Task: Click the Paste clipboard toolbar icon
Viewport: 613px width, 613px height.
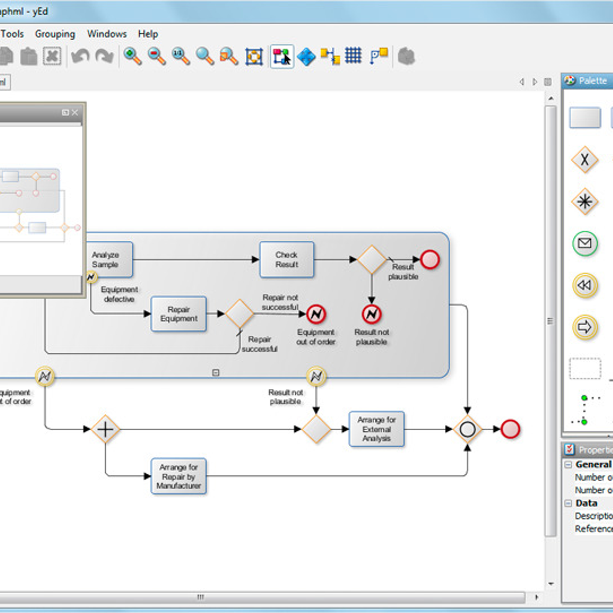Action: pyautogui.click(x=29, y=57)
